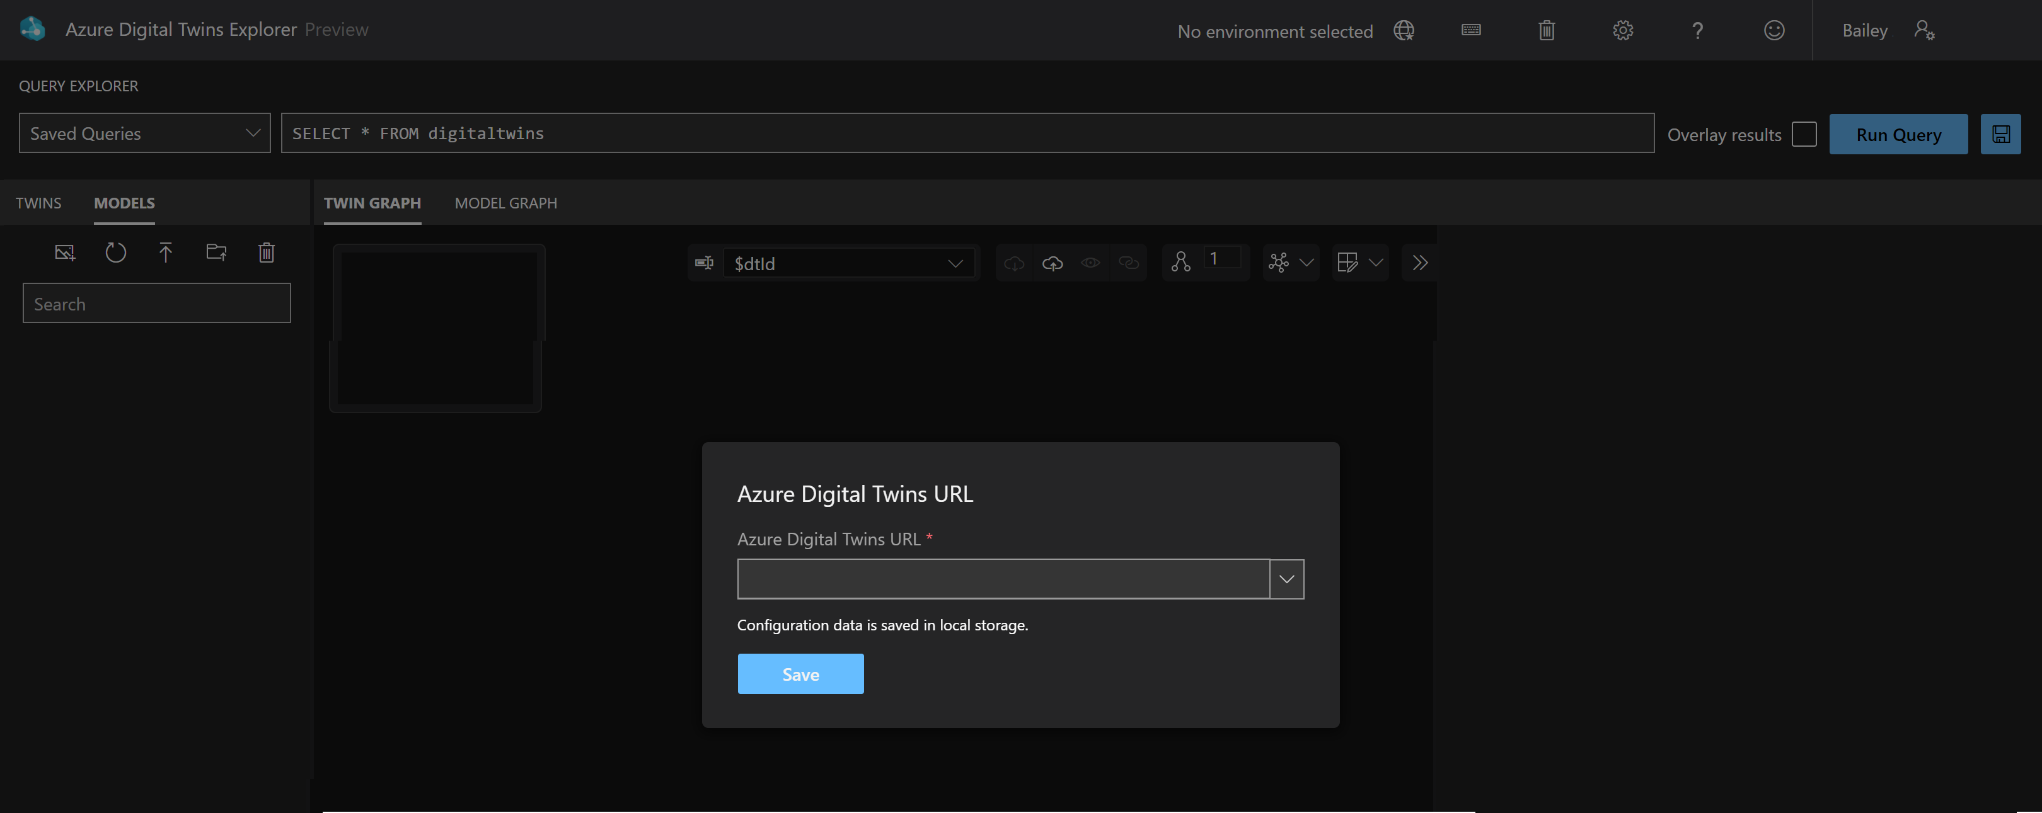Image resolution: width=2042 pixels, height=813 pixels.
Task: Refresh the models list
Action: pos(116,252)
